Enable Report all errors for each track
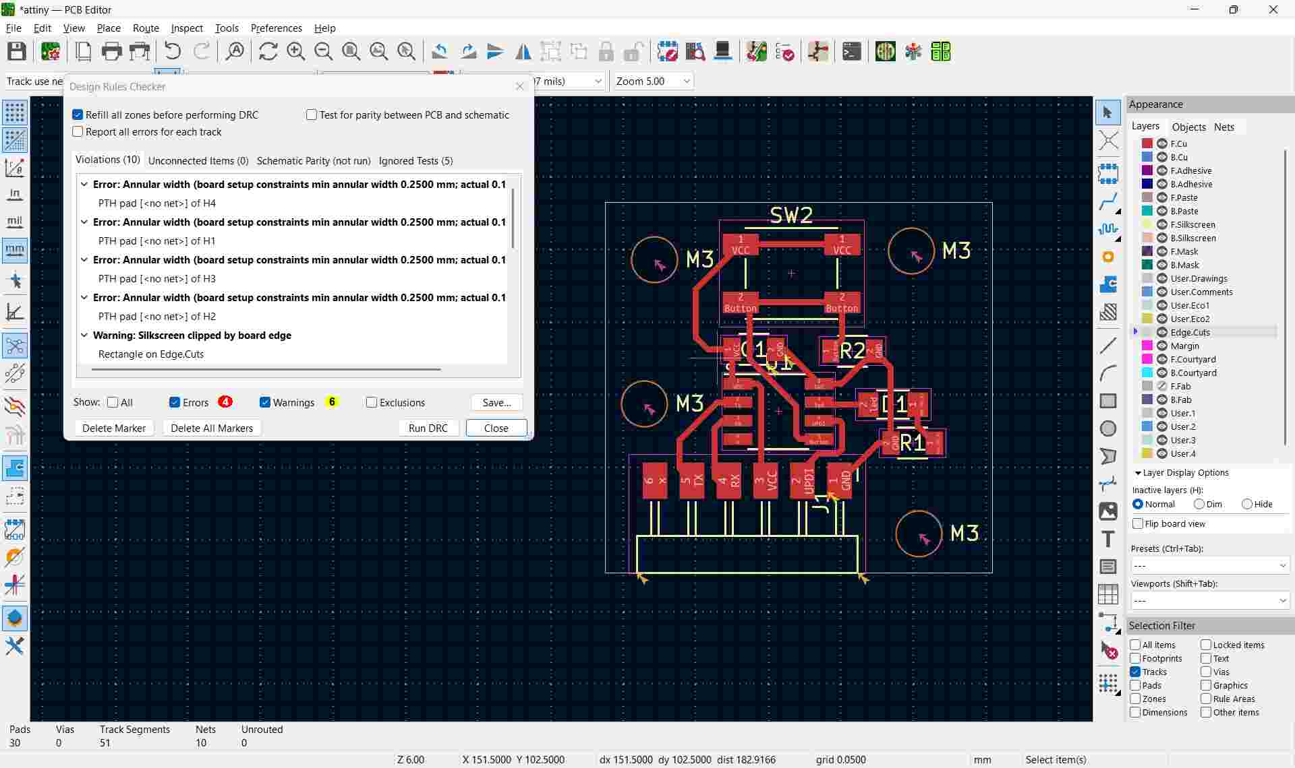 pos(78,132)
